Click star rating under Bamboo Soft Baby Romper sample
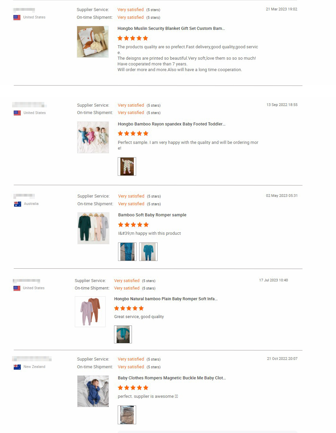Viewport: 336px width, 433px height. click(x=133, y=225)
